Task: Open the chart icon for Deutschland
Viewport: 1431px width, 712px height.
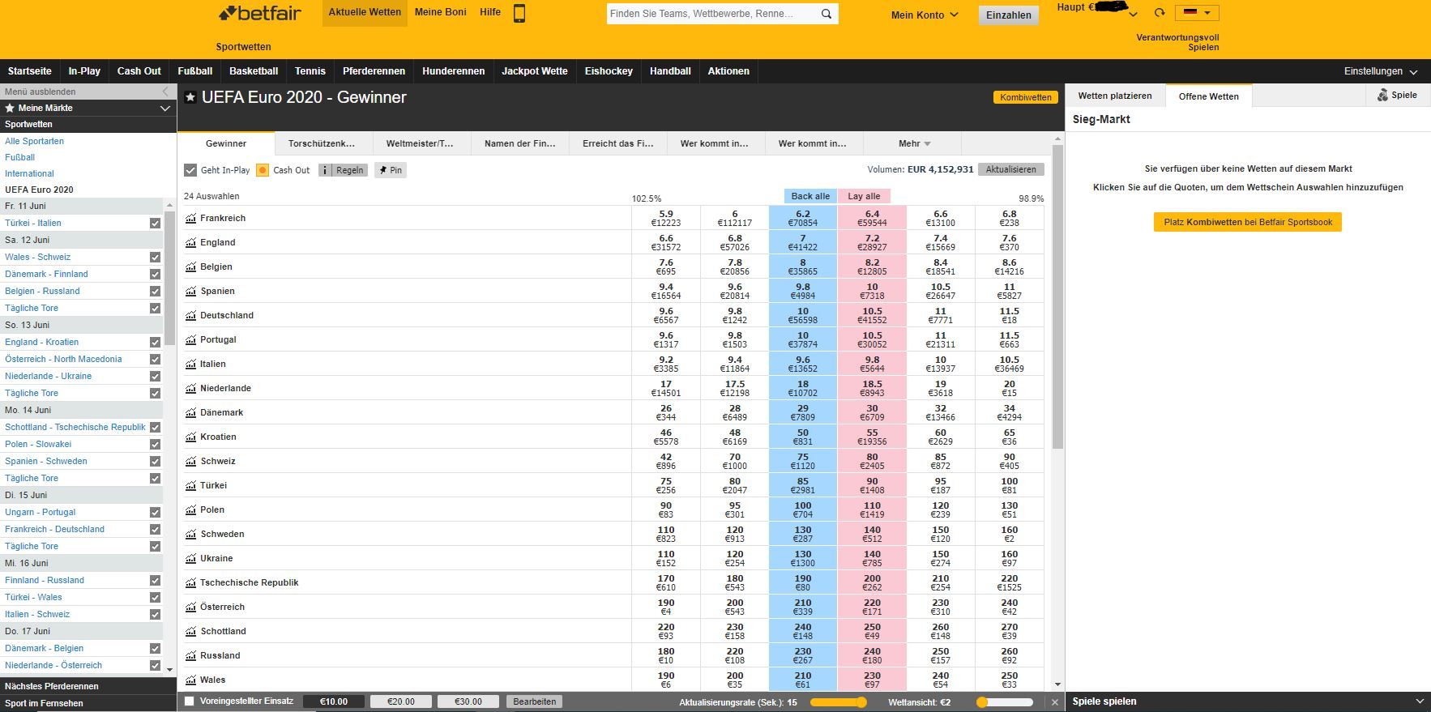Action: (191, 315)
